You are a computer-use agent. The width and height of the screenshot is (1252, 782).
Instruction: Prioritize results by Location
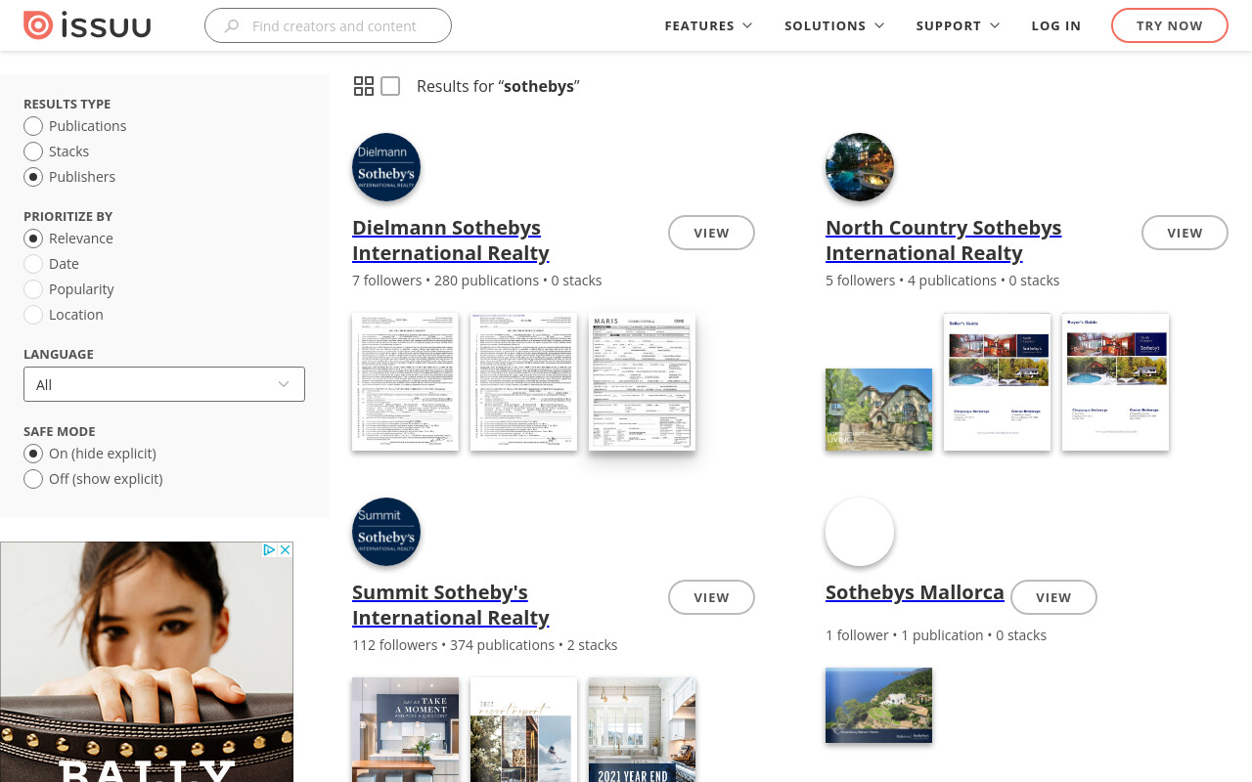tap(33, 315)
